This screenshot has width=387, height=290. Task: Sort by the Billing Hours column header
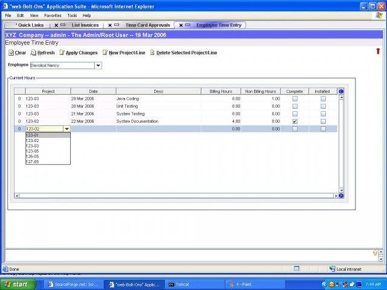click(x=221, y=91)
